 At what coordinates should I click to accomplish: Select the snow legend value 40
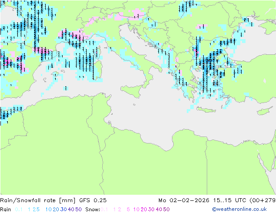(159, 210)
